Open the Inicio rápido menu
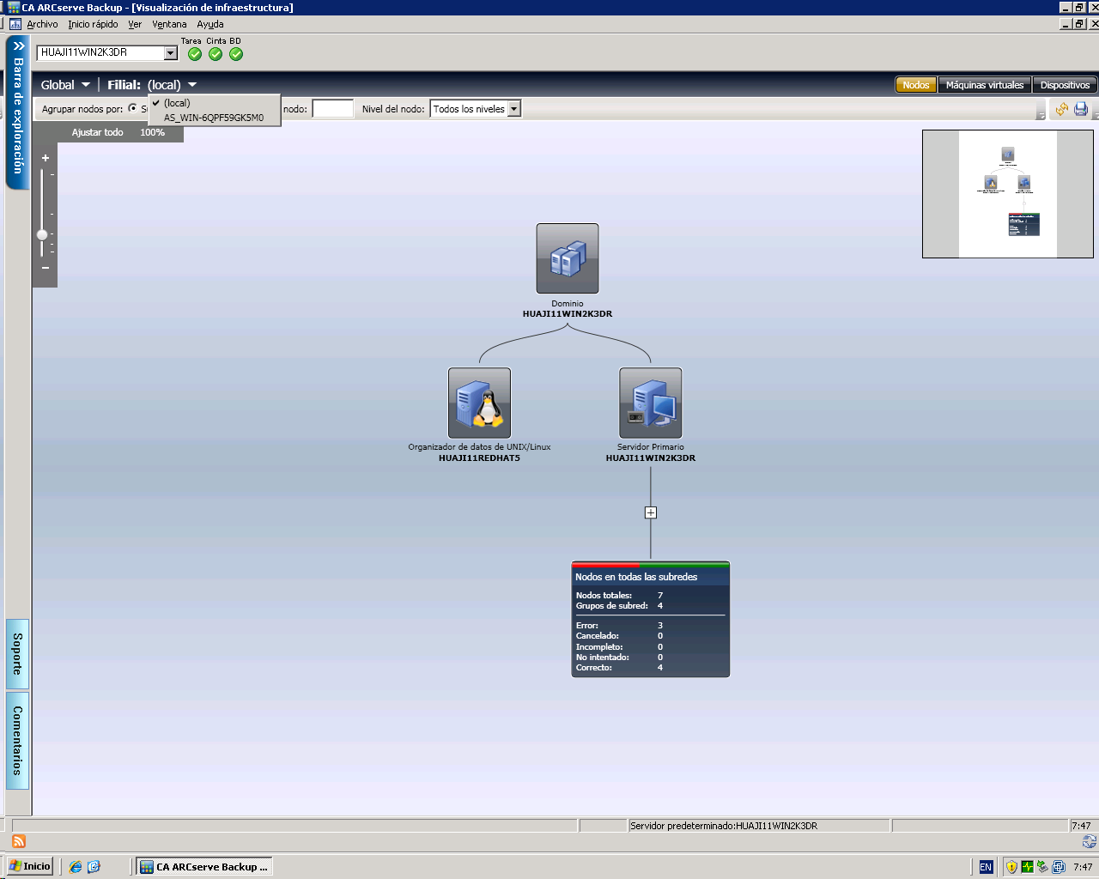Image resolution: width=1099 pixels, height=879 pixels. tap(93, 24)
